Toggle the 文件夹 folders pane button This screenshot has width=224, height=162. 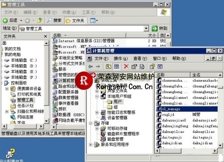pos(75,21)
